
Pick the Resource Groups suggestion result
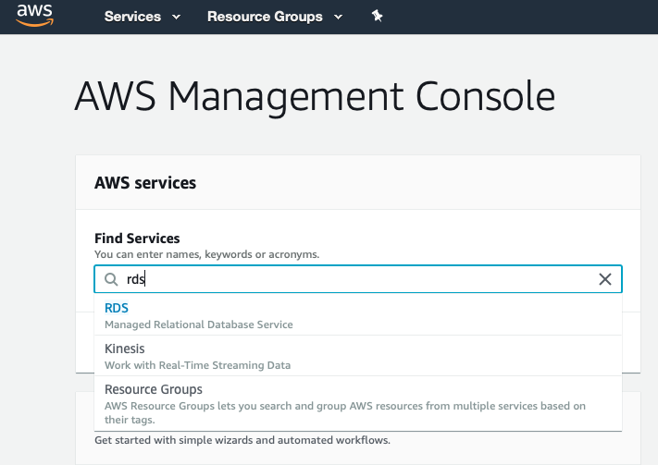coord(154,389)
